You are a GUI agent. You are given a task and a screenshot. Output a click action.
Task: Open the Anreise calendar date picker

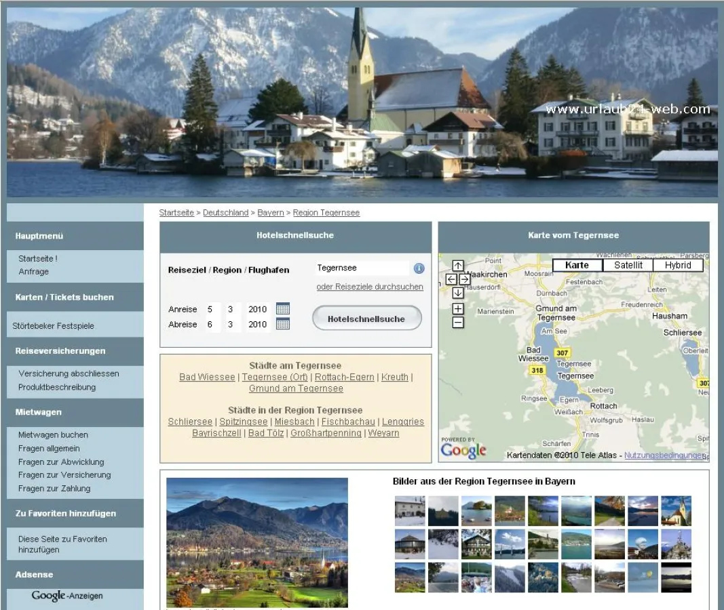pyautogui.click(x=283, y=309)
